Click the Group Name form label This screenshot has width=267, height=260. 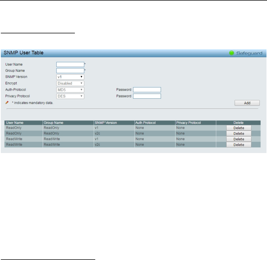tap(15, 71)
